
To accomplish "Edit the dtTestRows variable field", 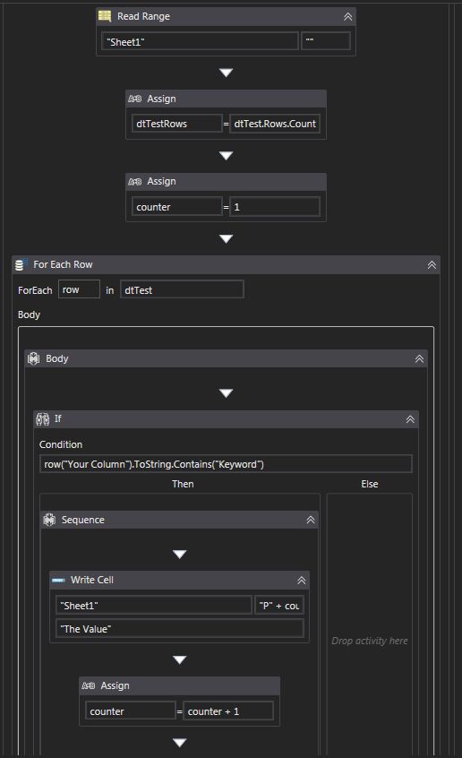I will [177, 124].
